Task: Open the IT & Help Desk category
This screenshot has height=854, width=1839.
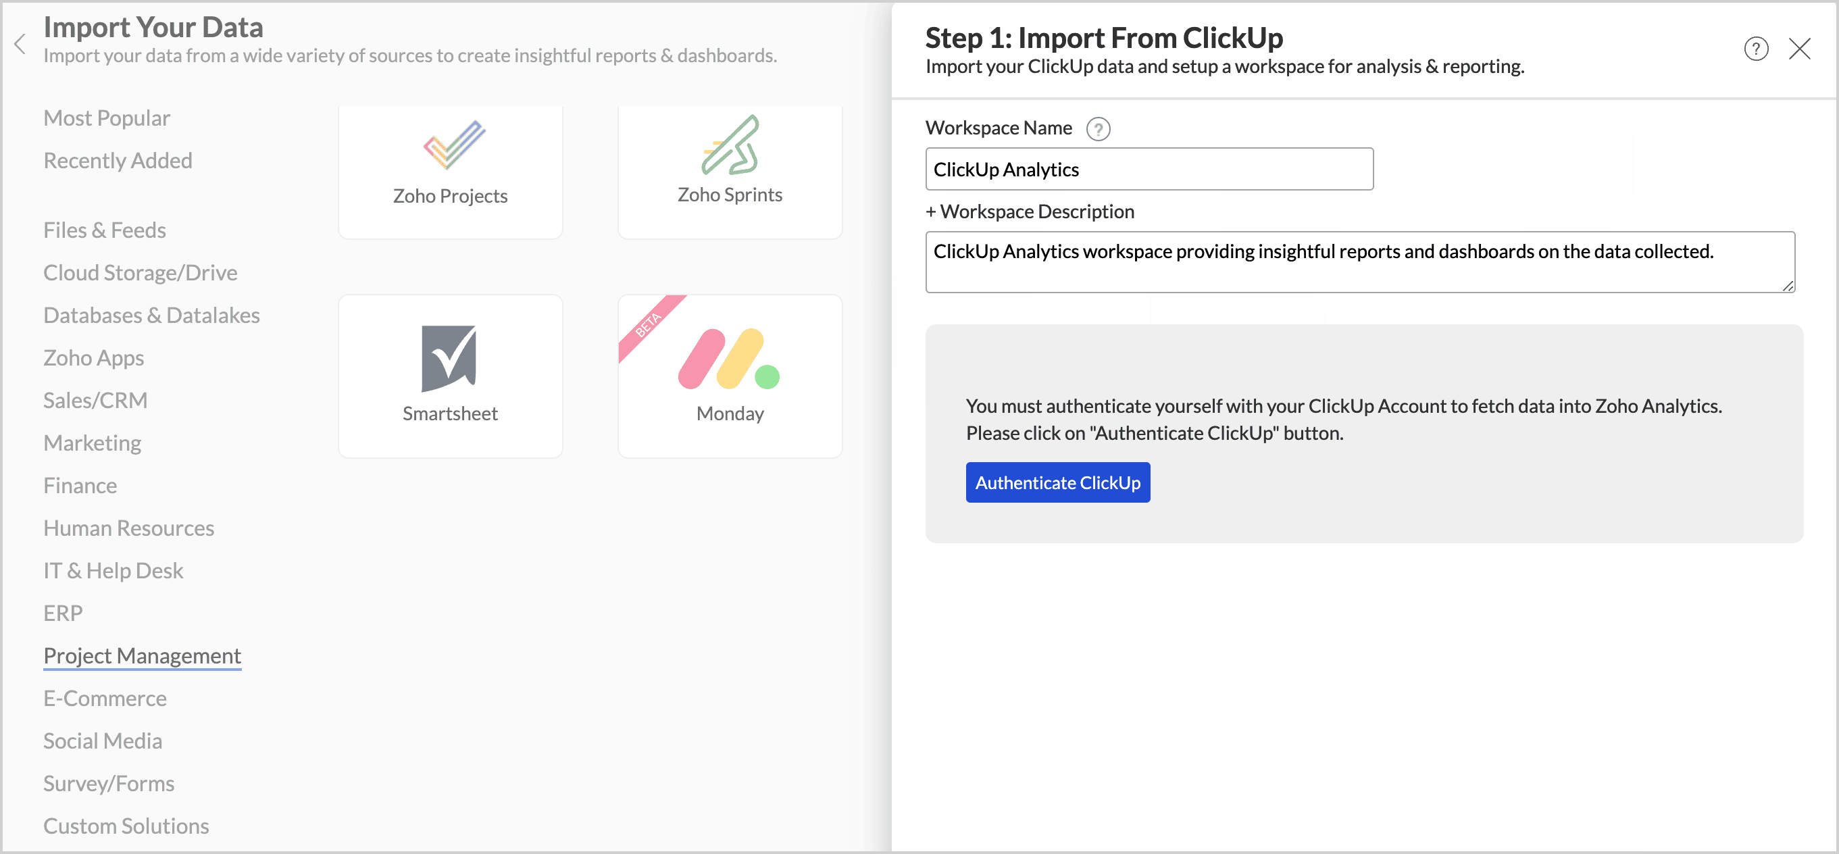Action: (x=114, y=570)
